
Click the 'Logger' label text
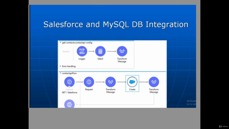tap(82, 59)
